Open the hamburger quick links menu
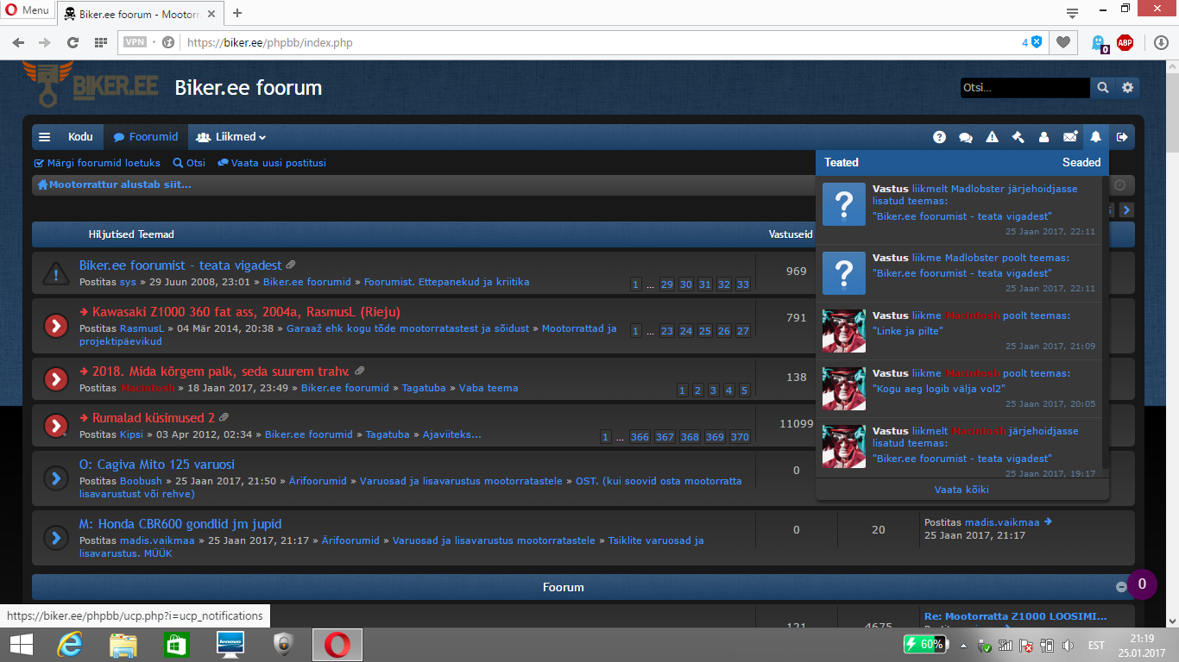 (45, 137)
